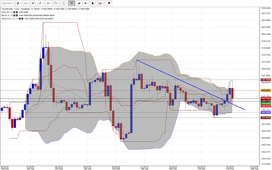Toggle the crosshair fullscreen button
The height and width of the screenshot is (170, 272).
[x=71, y=3]
